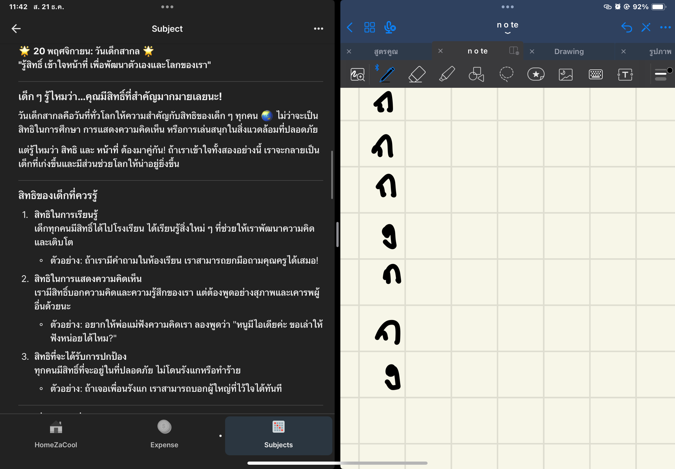Open the elements sticker tool
The height and width of the screenshot is (469, 675).
(x=536, y=74)
